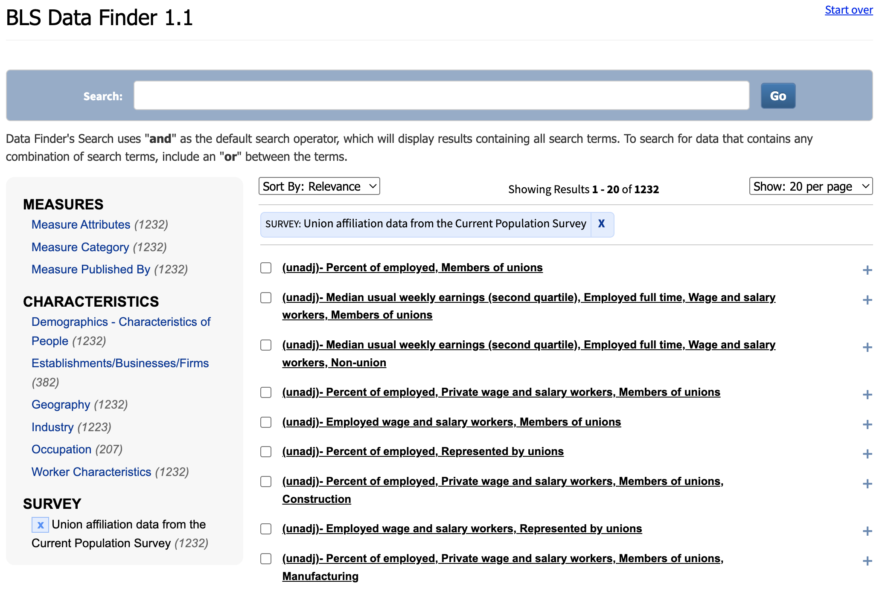Click the Start over link
The height and width of the screenshot is (592, 891).
pos(848,10)
